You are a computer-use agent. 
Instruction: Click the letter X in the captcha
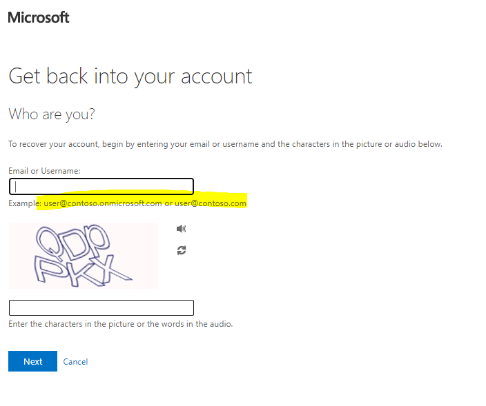tap(113, 271)
